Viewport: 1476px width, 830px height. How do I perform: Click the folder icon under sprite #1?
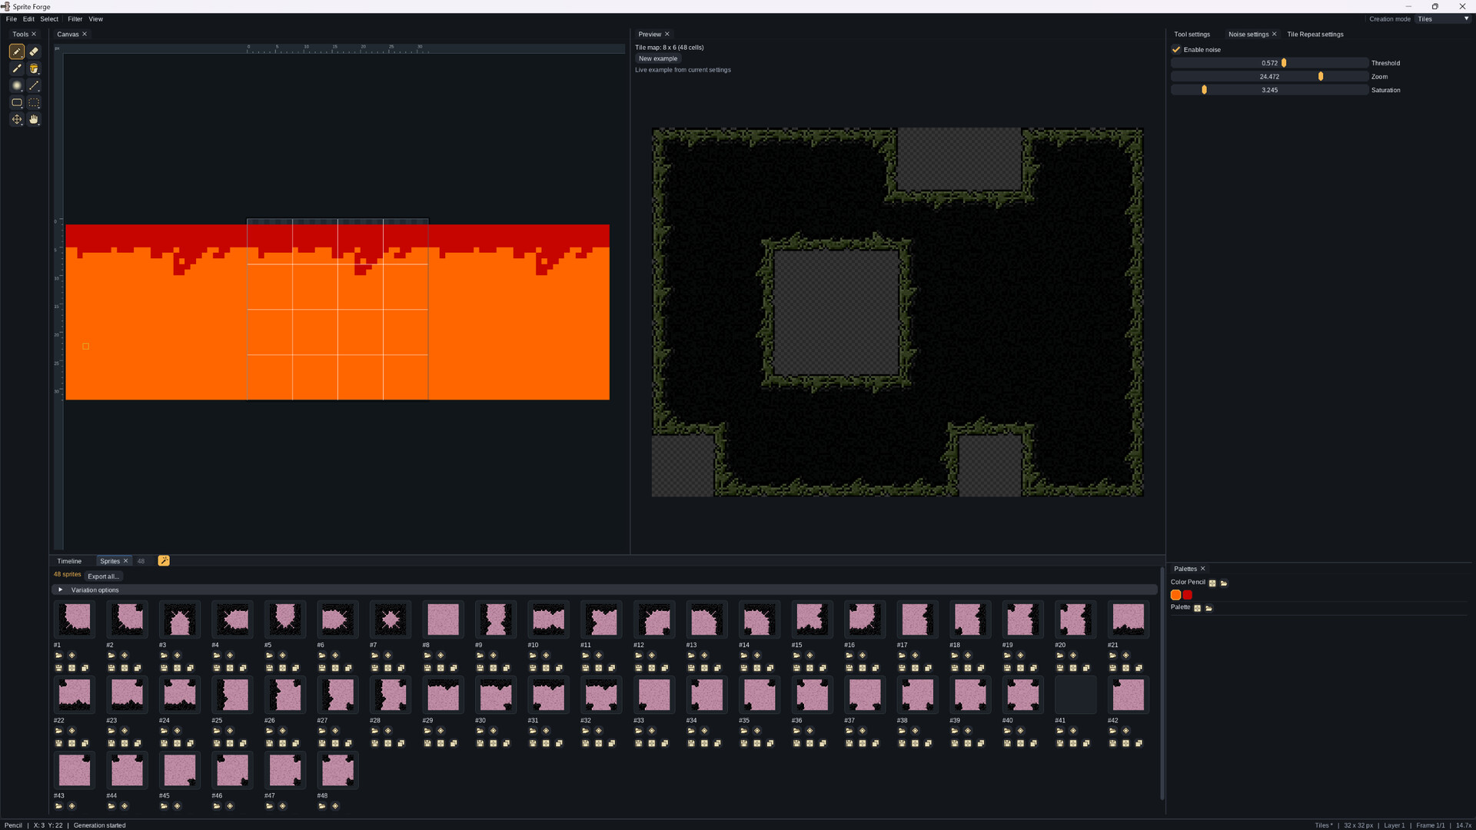click(x=58, y=656)
